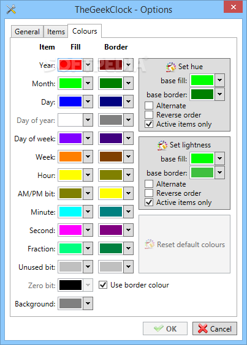Open Day of week border dropdown arrow
247x345 pixels.
tap(128, 138)
